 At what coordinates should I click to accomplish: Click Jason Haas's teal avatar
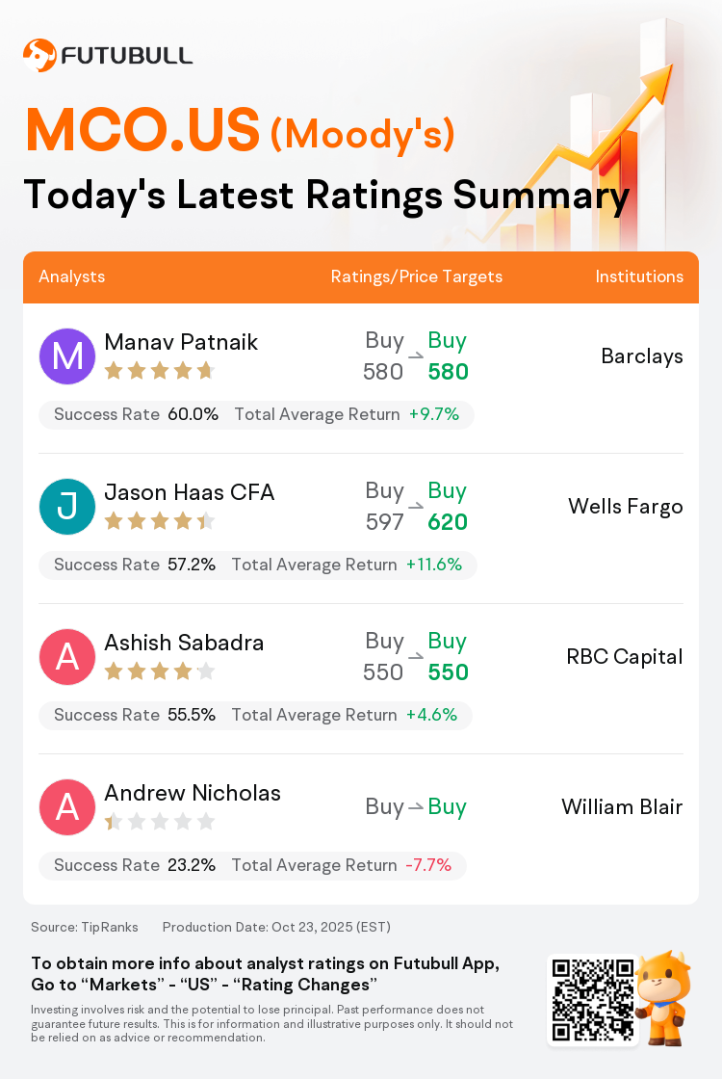pyautogui.click(x=67, y=507)
